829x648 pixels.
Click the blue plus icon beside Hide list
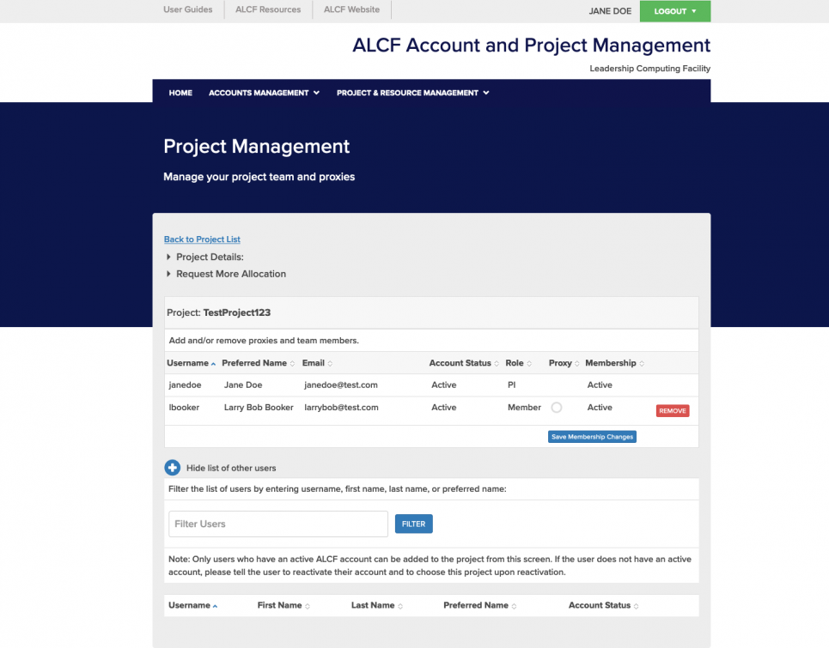(x=172, y=468)
